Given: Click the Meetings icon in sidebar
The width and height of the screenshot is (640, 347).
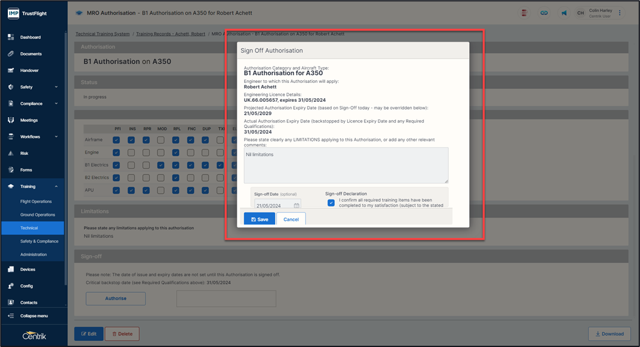Looking at the screenshot, I should pyautogui.click(x=11, y=120).
